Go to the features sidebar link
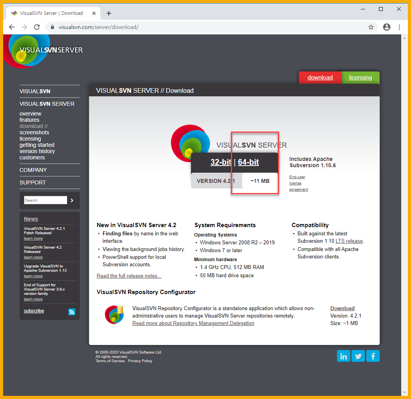 29,120
